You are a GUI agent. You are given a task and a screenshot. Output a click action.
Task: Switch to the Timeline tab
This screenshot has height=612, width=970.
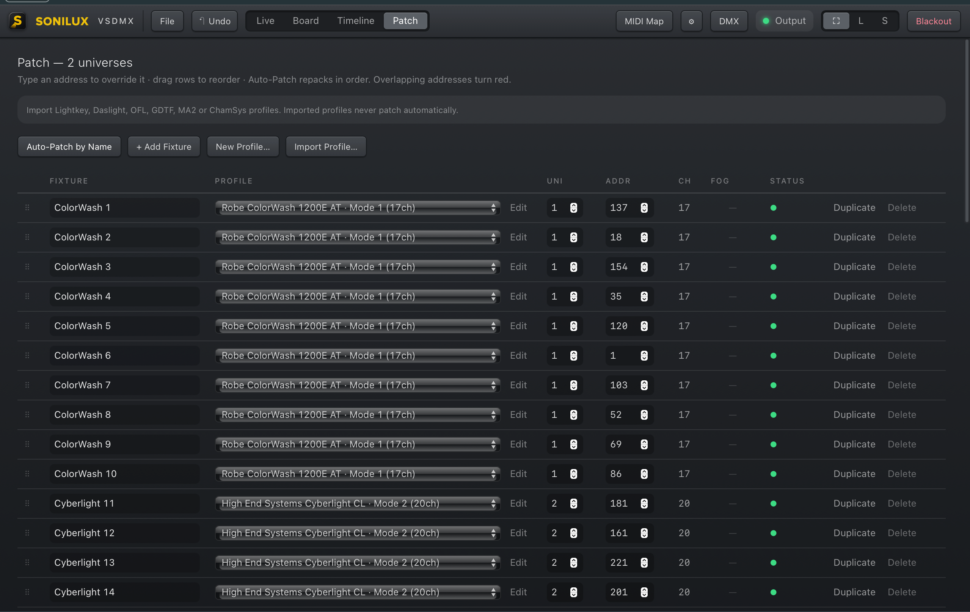tap(356, 21)
